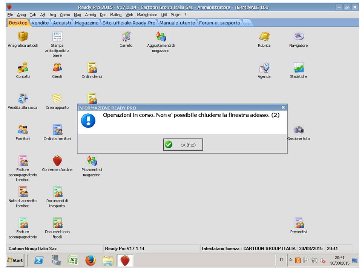Click the Windows Start button

[15, 260]
